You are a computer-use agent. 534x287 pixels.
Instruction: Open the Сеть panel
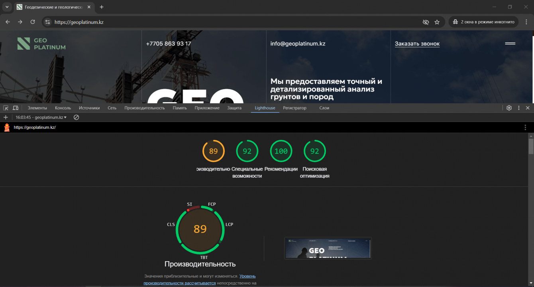[112, 108]
